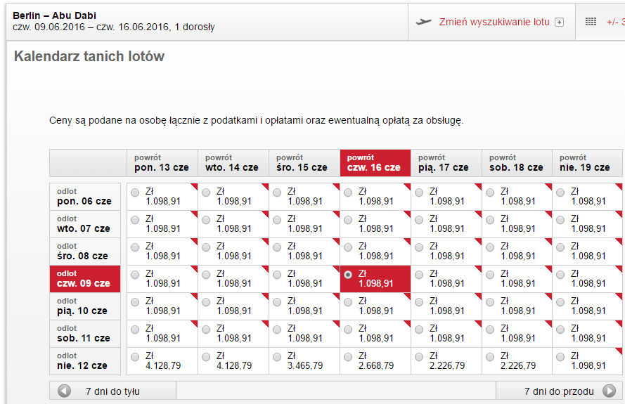Select fare departing wto. 07 cze returning nie. 19 cze
This screenshot has width=625, height=404.
[x=560, y=220]
